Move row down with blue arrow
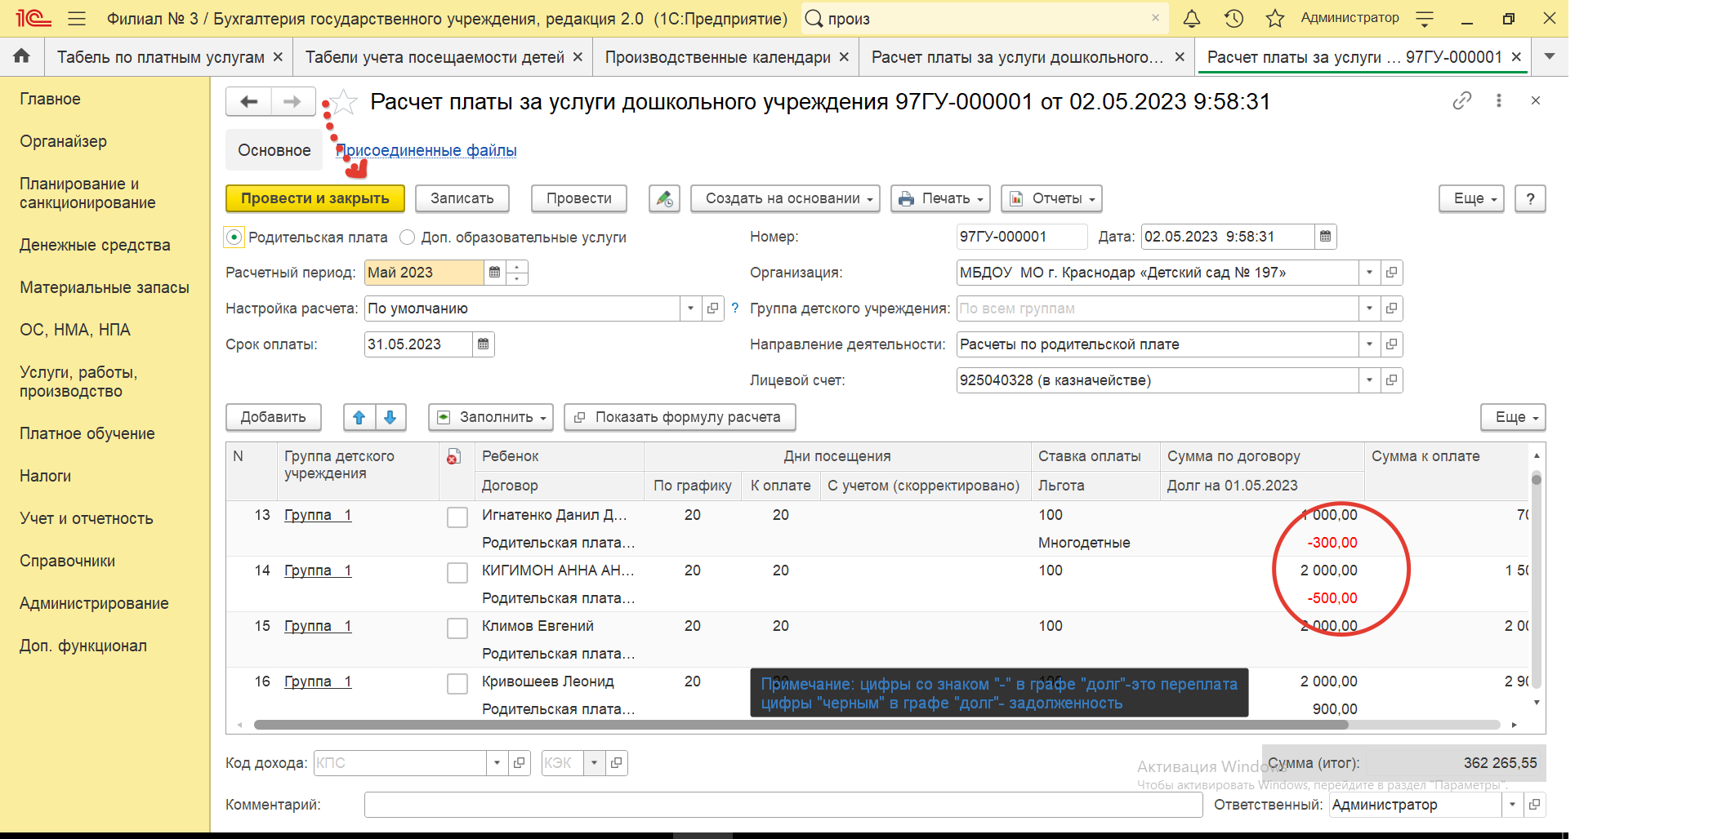Screen dimensions: 1731x839 pyautogui.click(x=390, y=417)
